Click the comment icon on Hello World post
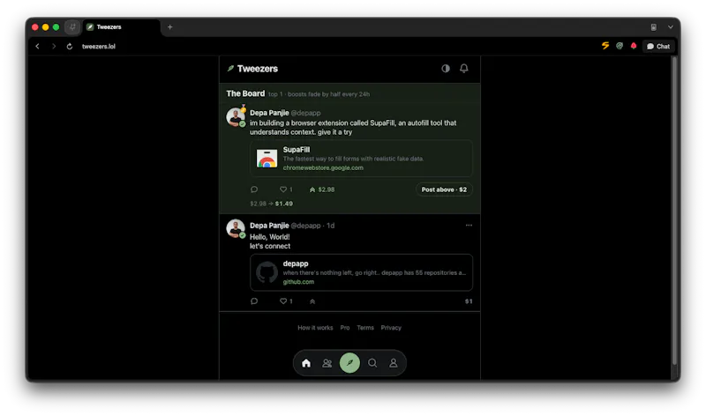Screen dimensions: 706x416 [254, 301]
